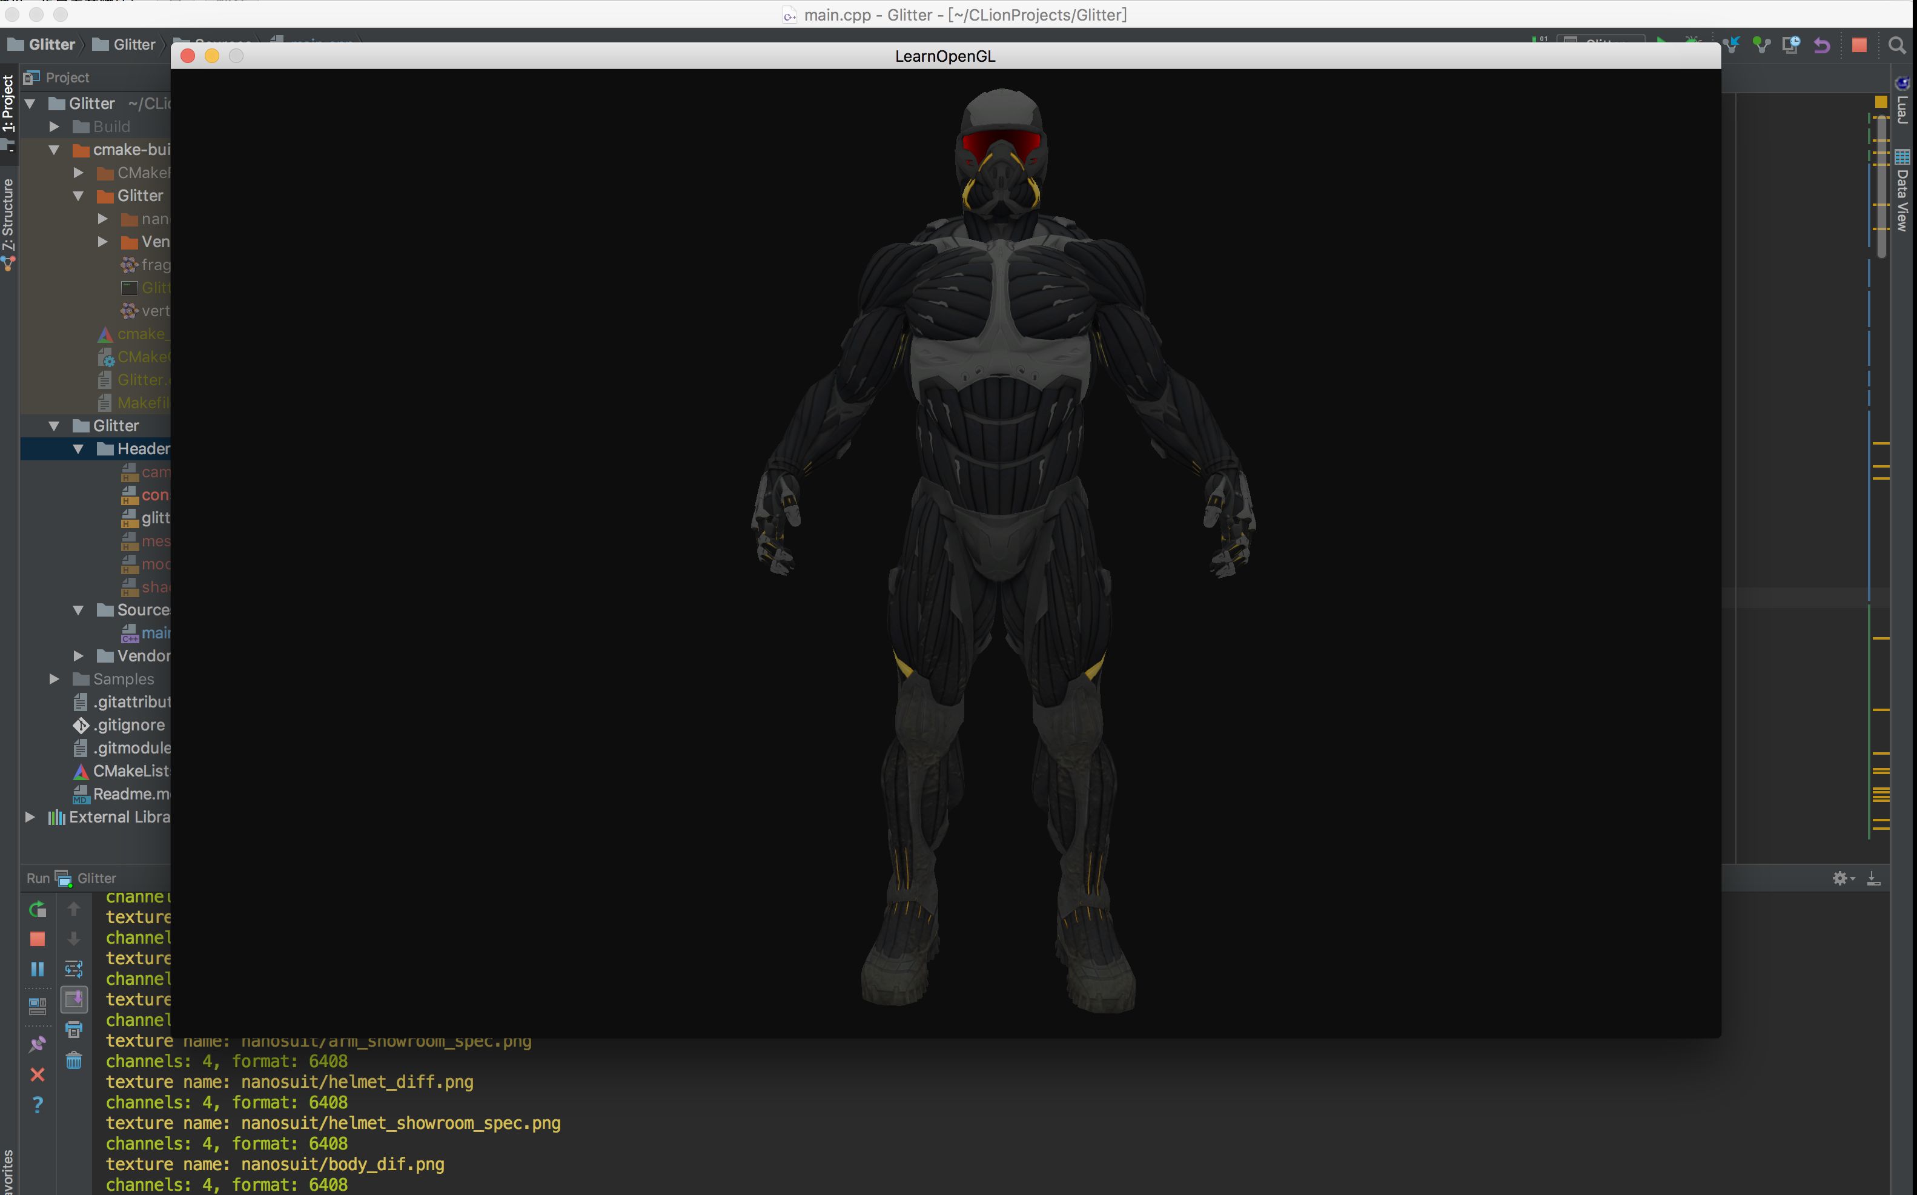Select the .gitignore file
1917x1195 pixels.
pos(119,725)
